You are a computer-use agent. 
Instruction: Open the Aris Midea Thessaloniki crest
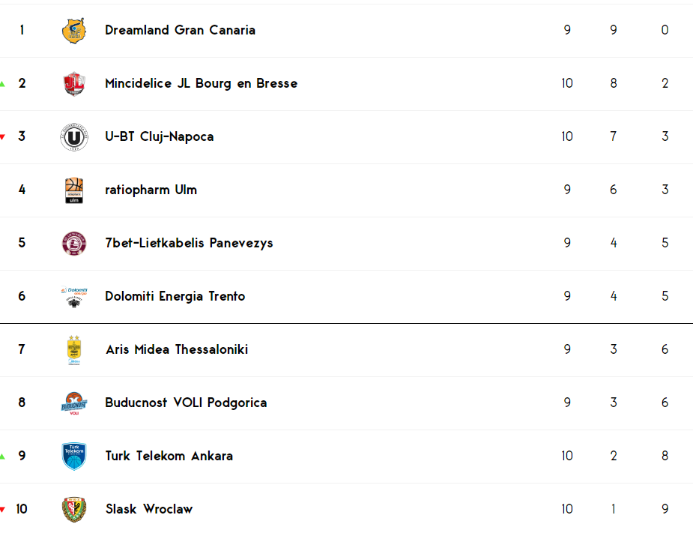pyautogui.click(x=74, y=350)
